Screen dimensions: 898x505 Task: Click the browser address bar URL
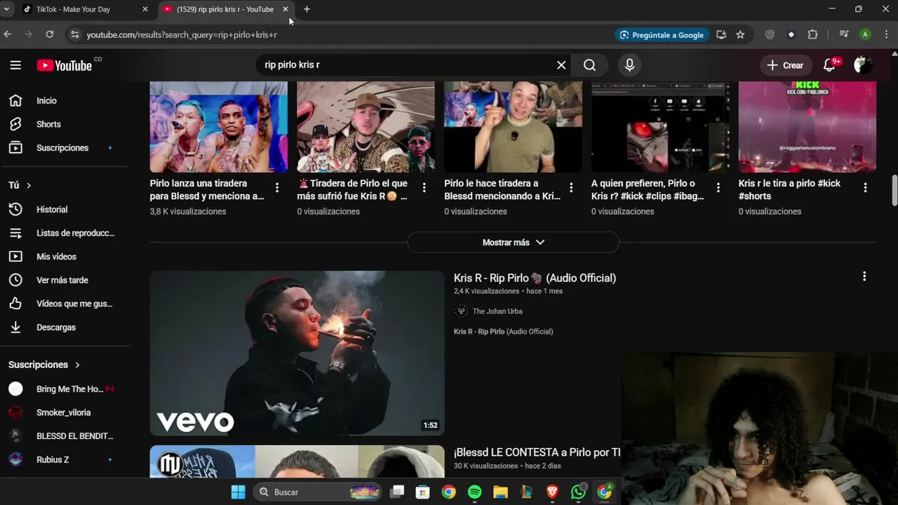click(x=182, y=34)
